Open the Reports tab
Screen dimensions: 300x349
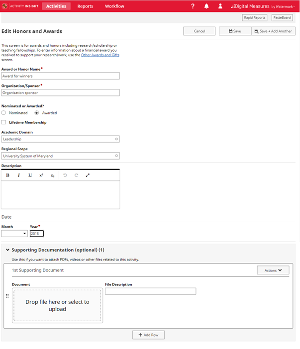coord(85,6)
